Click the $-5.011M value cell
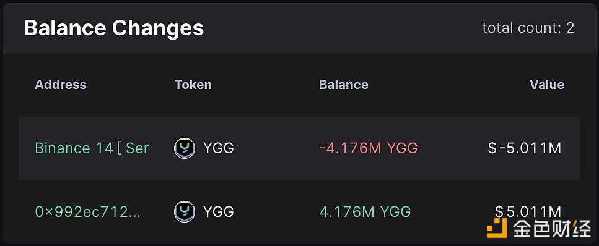The width and height of the screenshot is (599, 246). point(525,148)
